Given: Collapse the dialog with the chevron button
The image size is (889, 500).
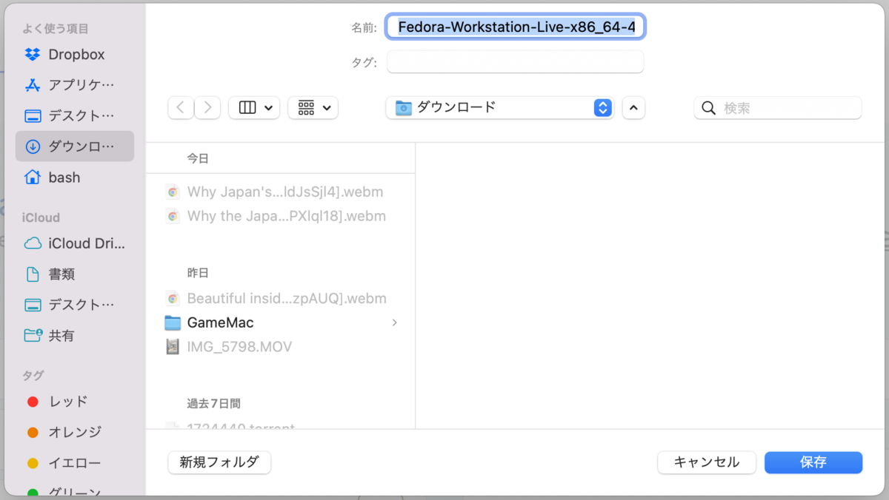Looking at the screenshot, I should pyautogui.click(x=633, y=107).
